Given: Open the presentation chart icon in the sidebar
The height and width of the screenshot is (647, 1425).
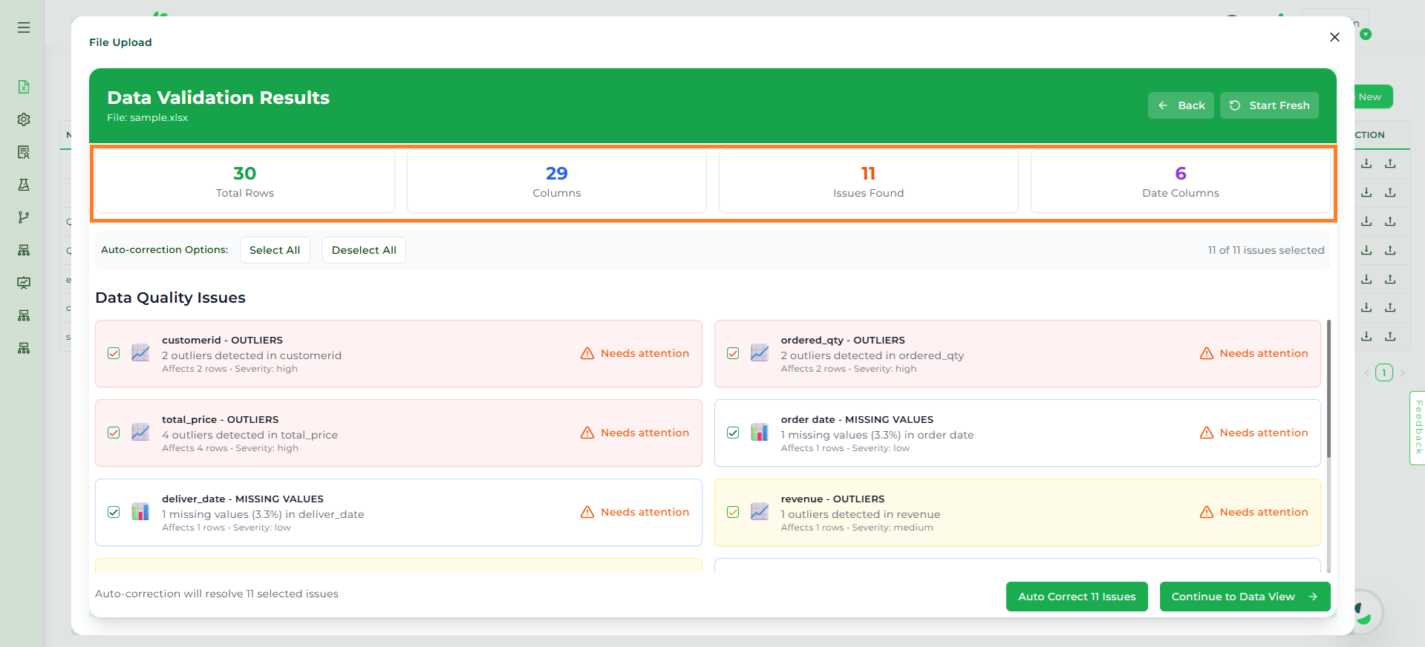Looking at the screenshot, I should [x=24, y=283].
